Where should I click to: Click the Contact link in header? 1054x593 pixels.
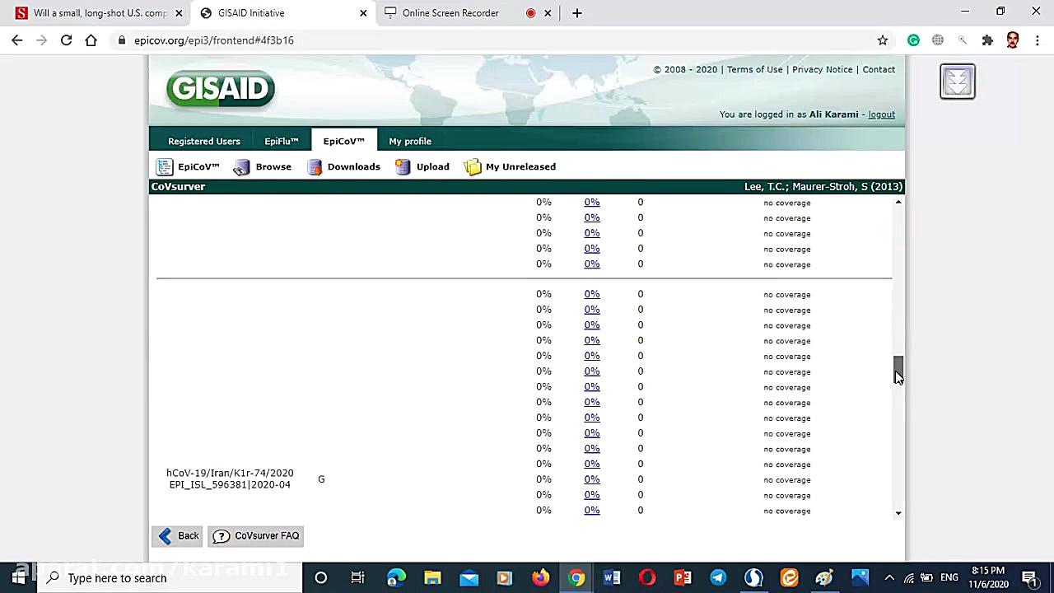879,70
